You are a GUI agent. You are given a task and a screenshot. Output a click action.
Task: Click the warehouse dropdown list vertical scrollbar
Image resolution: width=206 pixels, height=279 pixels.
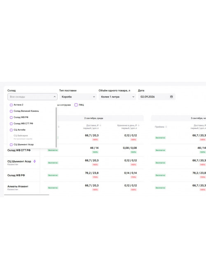tap(56, 127)
